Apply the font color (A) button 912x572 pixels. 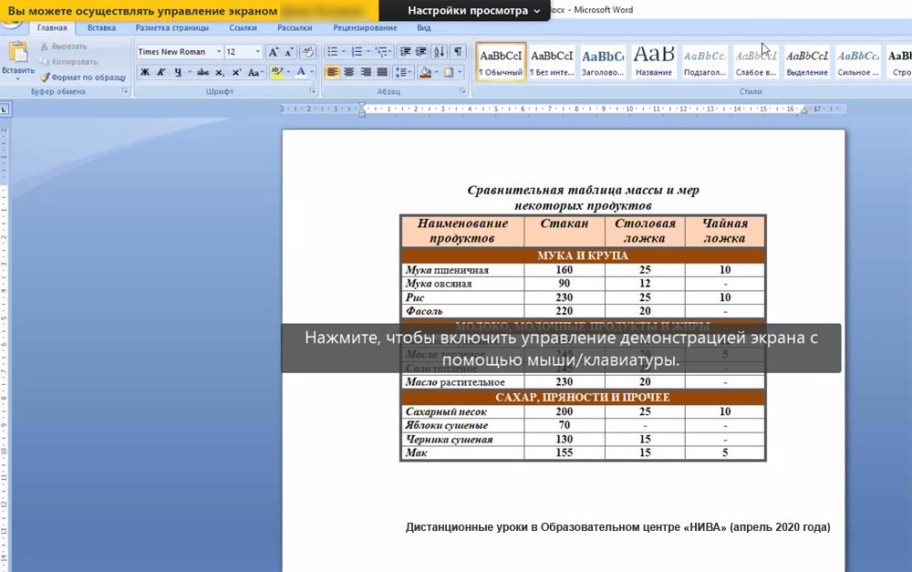pyautogui.click(x=301, y=72)
